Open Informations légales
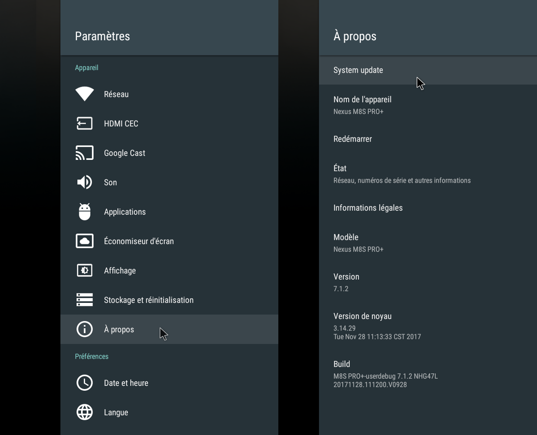Viewport: 537px width, 435px height. (x=428, y=208)
